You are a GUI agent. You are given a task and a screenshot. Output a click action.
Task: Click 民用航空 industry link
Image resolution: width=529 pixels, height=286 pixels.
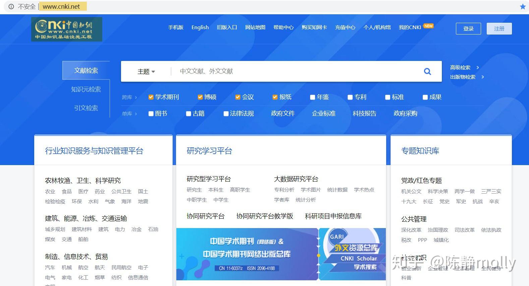point(121,268)
